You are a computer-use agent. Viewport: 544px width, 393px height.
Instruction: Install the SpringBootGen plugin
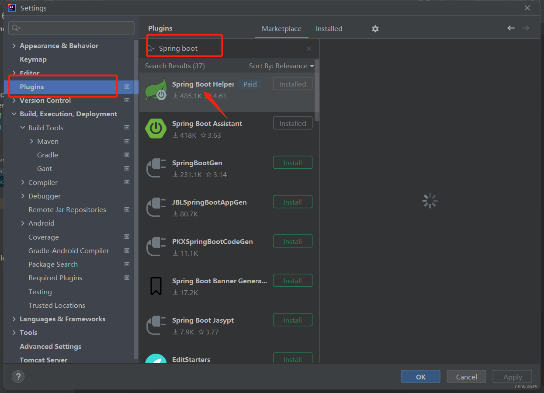293,163
